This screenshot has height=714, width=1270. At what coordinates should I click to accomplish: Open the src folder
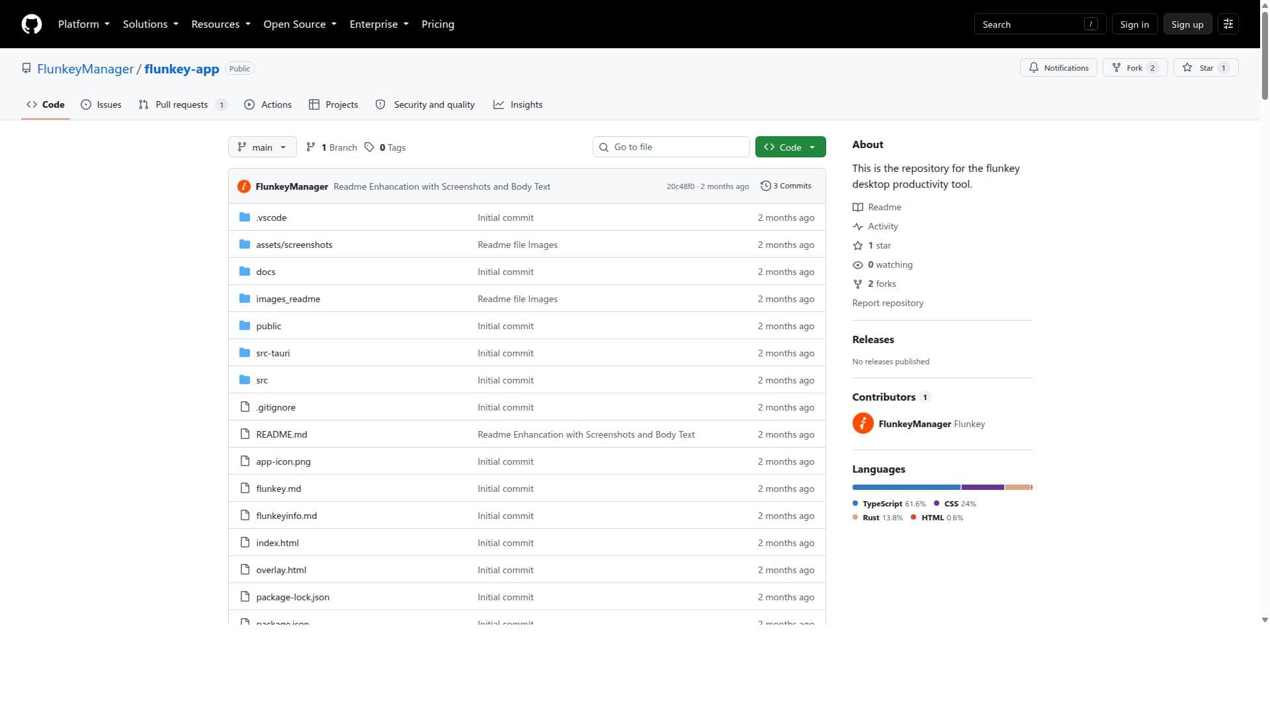point(262,381)
